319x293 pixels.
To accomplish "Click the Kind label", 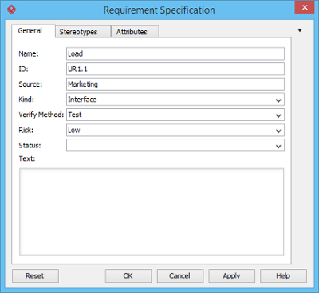I will (26, 100).
